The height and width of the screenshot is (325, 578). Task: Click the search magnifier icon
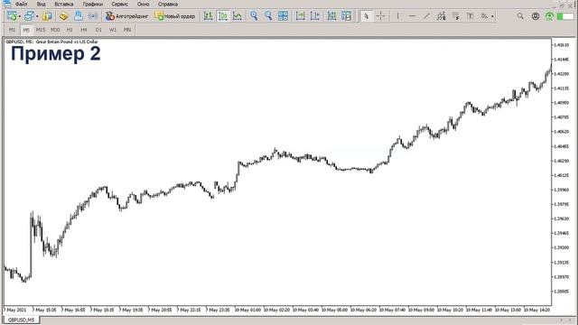(x=520, y=16)
